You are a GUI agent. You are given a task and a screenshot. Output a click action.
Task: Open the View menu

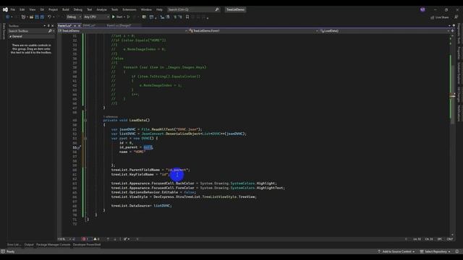coord(32,9)
